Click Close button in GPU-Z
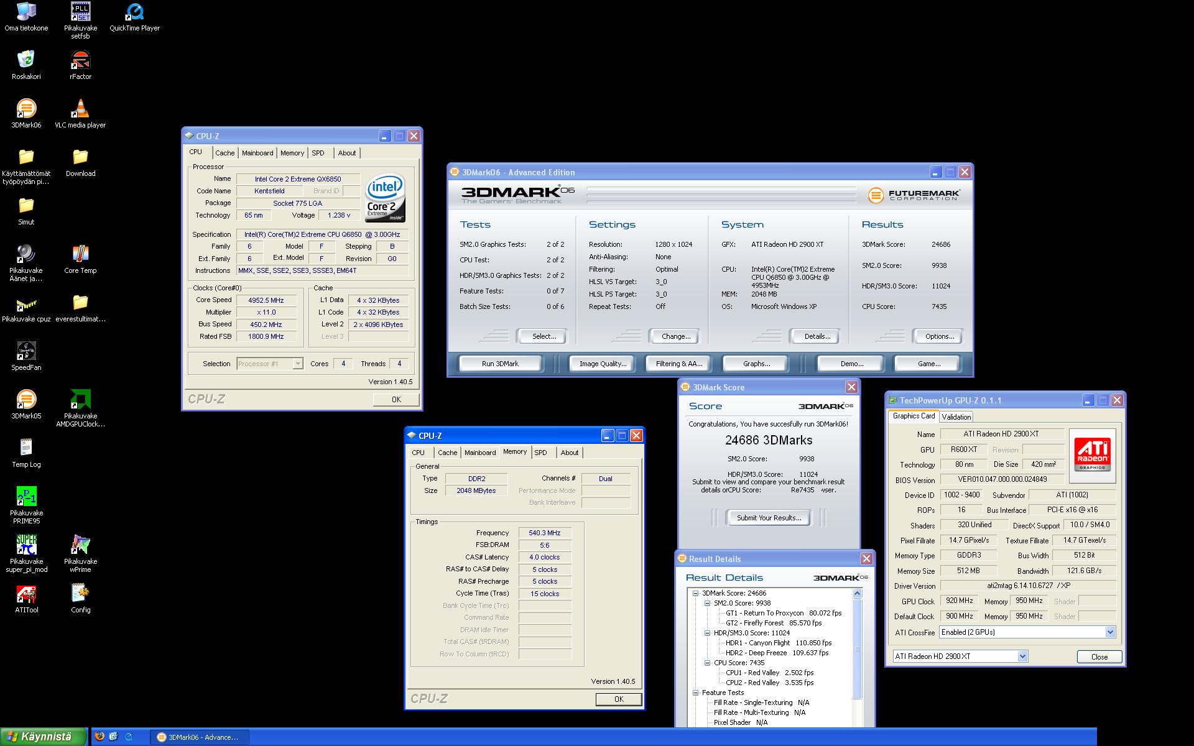Image resolution: width=1194 pixels, height=746 pixels. pyautogui.click(x=1099, y=657)
